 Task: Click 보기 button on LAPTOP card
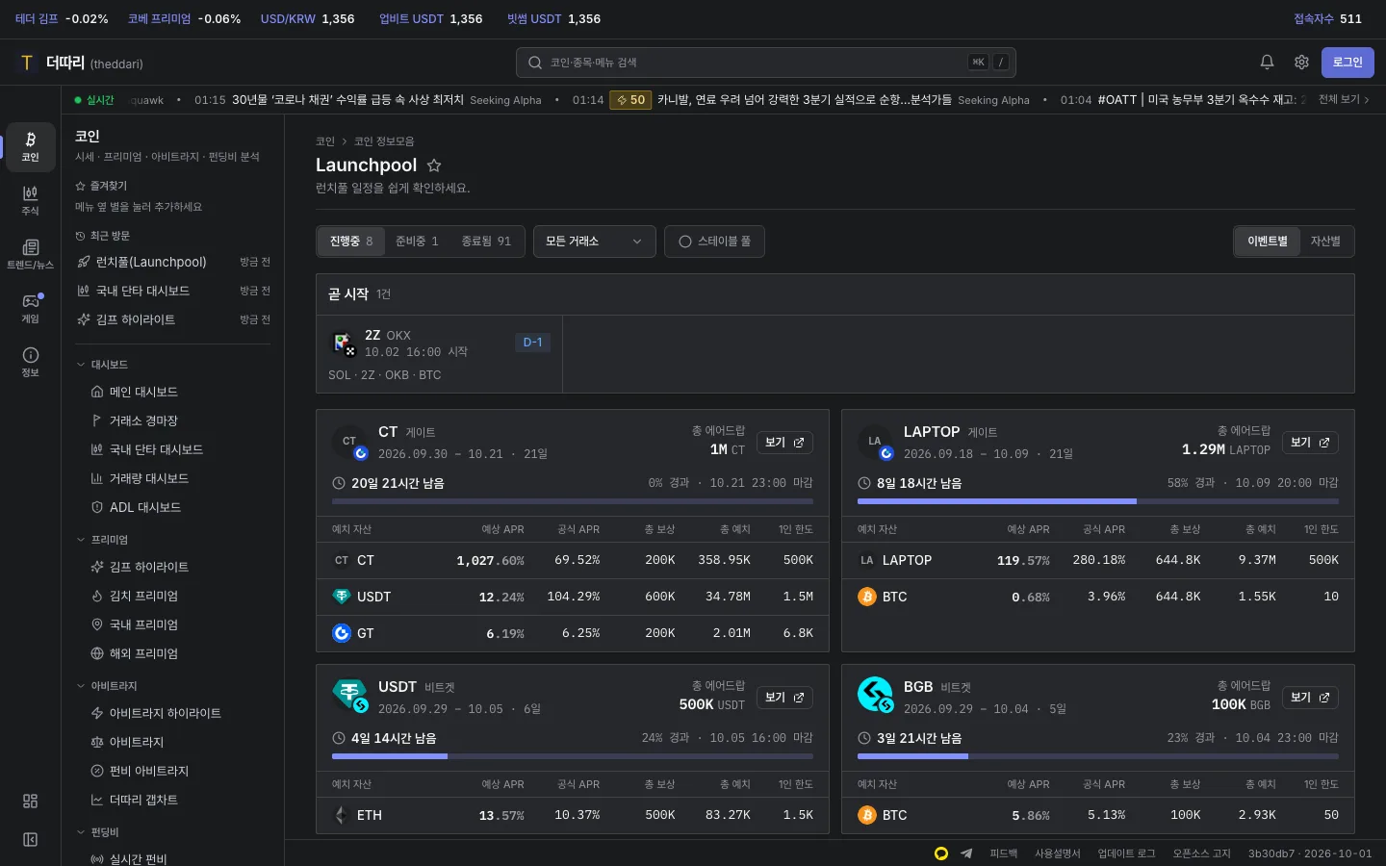(1310, 443)
